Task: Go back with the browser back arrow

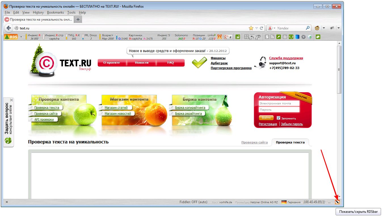Action: pyautogui.click(x=9, y=28)
